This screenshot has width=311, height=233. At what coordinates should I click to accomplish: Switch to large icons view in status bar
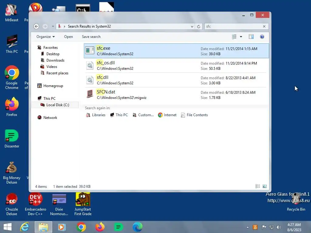tap(265, 186)
